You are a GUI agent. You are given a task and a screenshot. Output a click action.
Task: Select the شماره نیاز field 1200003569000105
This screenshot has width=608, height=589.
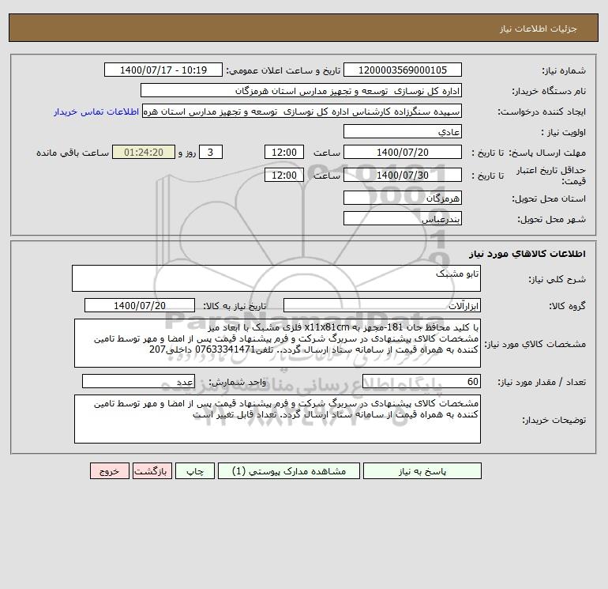403,70
